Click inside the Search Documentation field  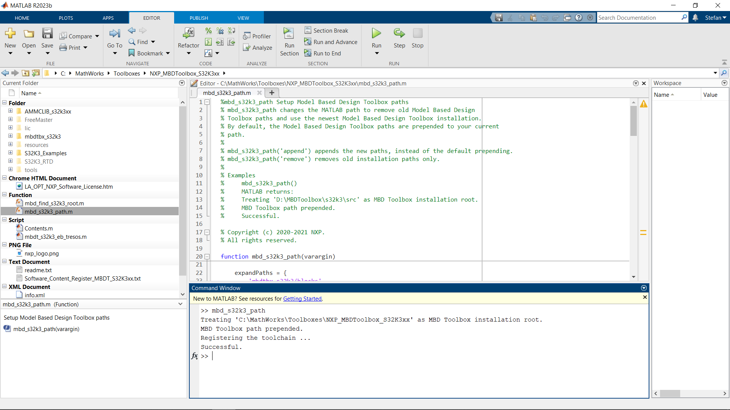point(639,17)
